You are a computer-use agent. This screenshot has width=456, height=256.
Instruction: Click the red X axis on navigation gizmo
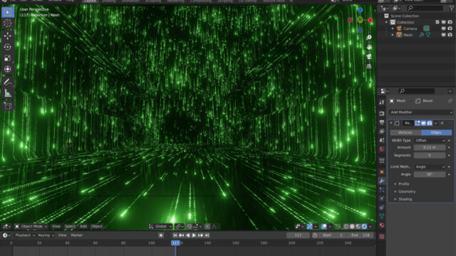coord(370,20)
